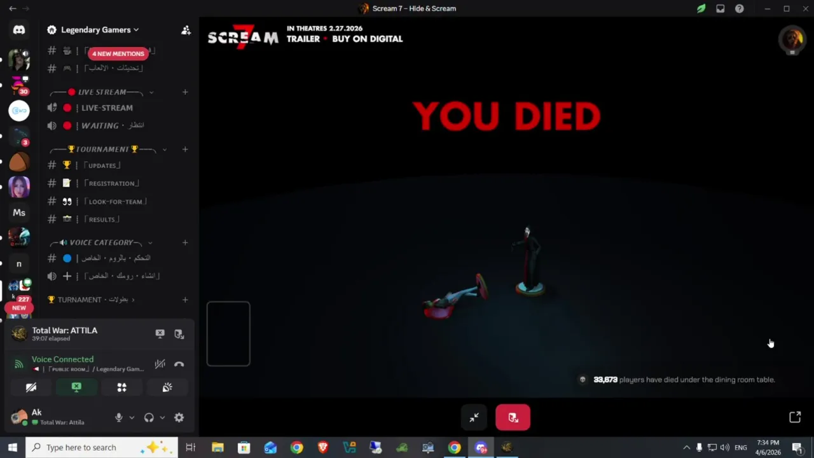Show hidden system tray icons chevron

[x=686, y=447]
